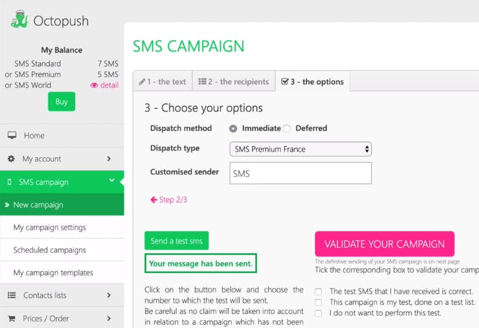Click the Prices / Order cart icon
The image size is (479, 328).
11,318
